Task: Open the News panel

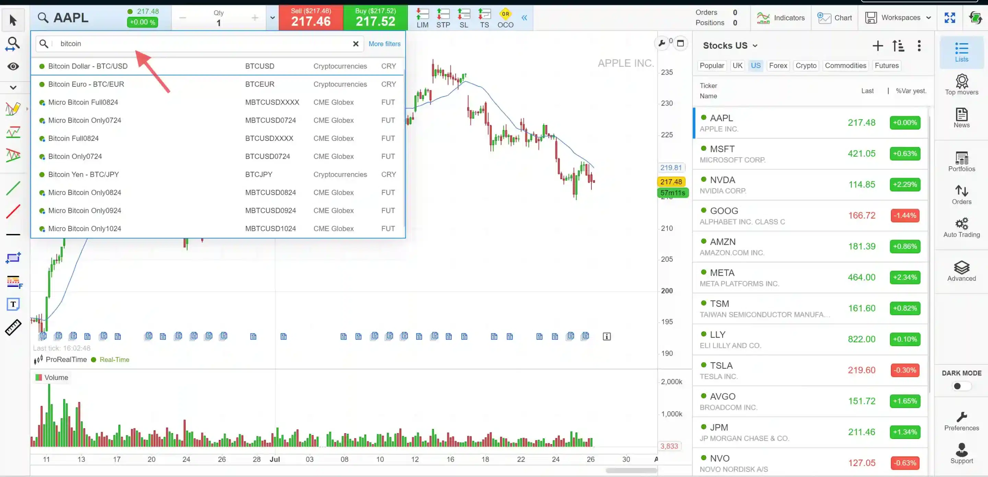Action: click(x=961, y=118)
